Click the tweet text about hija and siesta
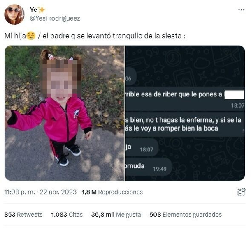Viewport: 251px width, 229px height. [95, 36]
